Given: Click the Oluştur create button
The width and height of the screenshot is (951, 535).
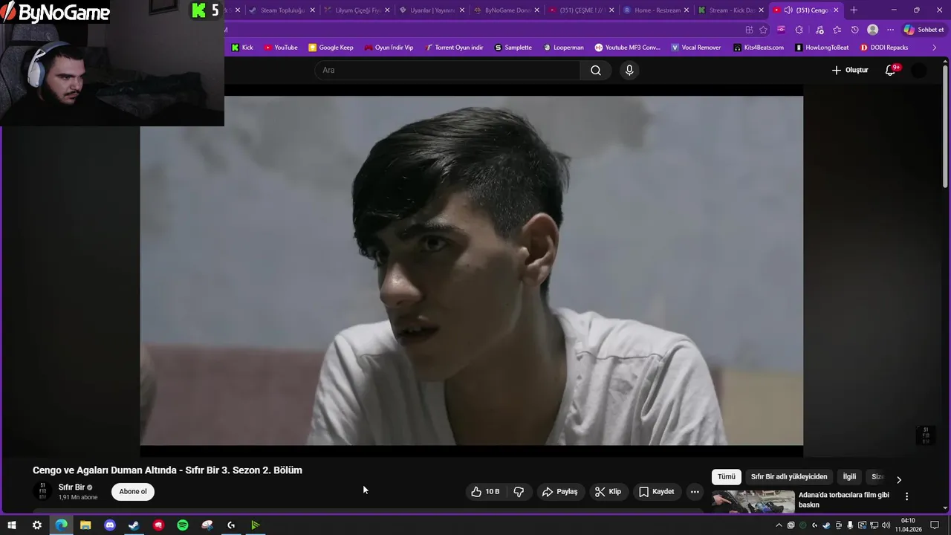Looking at the screenshot, I should tap(849, 70).
